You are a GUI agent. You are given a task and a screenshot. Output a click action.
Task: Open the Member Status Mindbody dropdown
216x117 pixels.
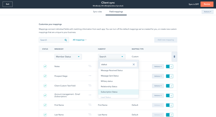coord(68,57)
